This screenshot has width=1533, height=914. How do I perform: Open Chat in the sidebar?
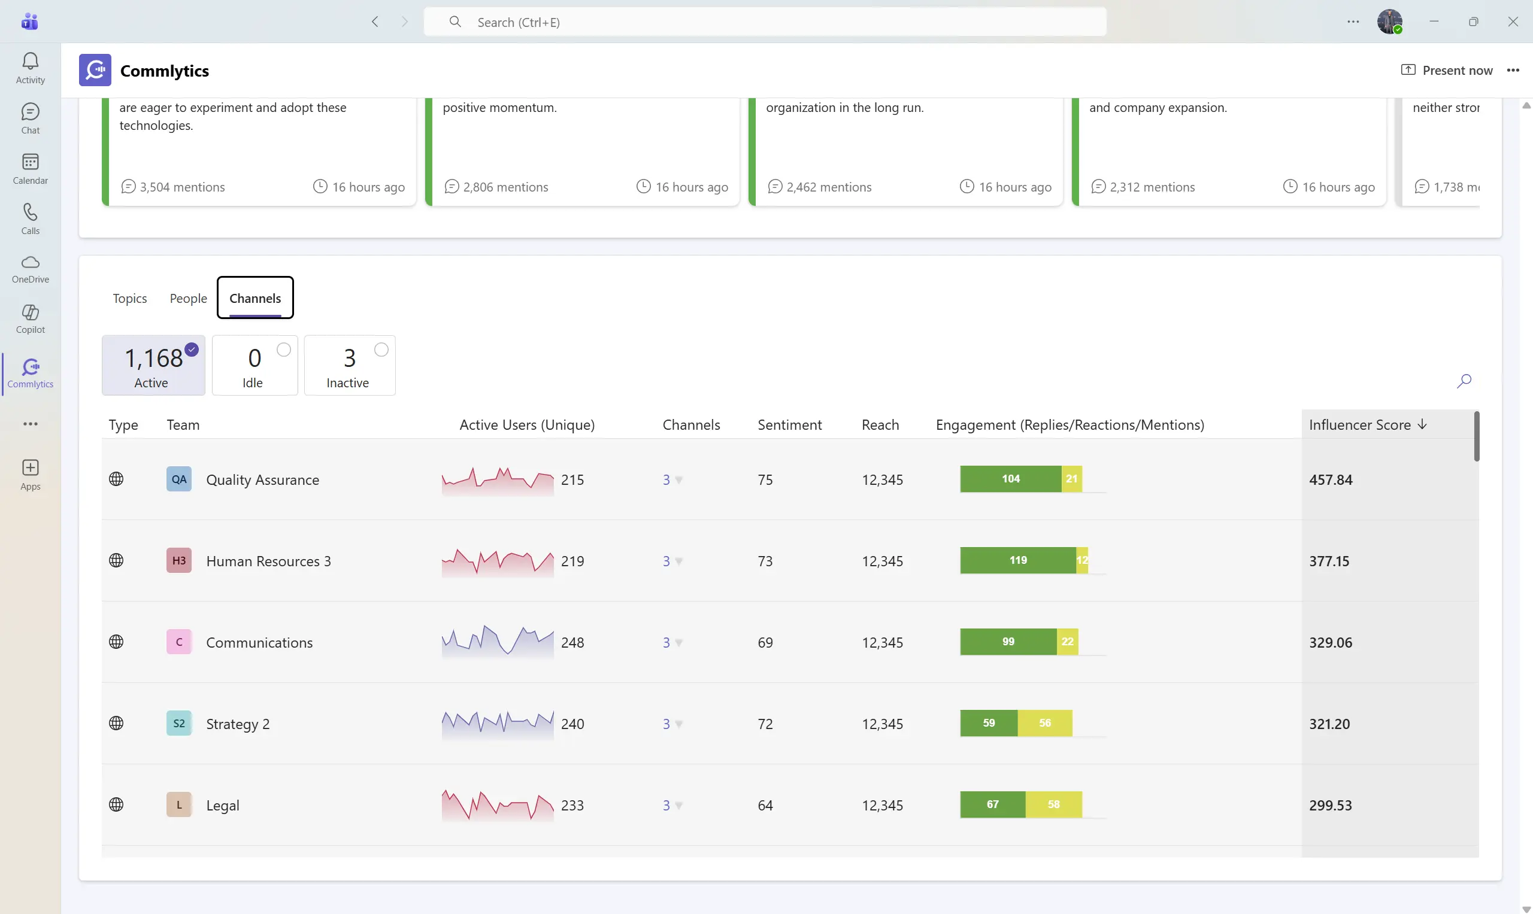pyautogui.click(x=30, y=119)
